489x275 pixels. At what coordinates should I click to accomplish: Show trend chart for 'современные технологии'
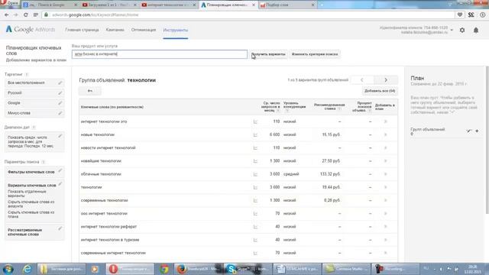point(255,200)
